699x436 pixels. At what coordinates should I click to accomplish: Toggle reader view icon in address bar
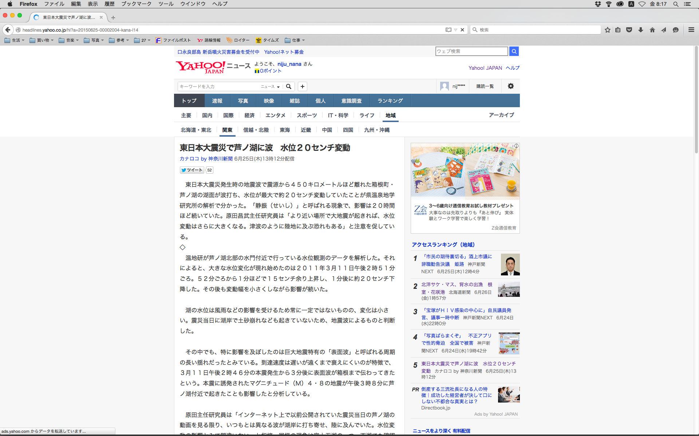pos(449,30)
